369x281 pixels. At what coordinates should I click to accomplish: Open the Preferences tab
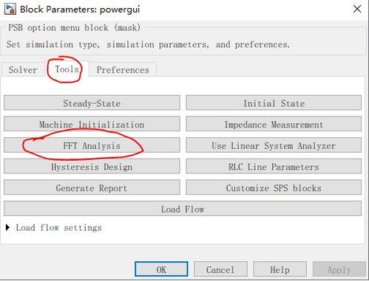123,70
